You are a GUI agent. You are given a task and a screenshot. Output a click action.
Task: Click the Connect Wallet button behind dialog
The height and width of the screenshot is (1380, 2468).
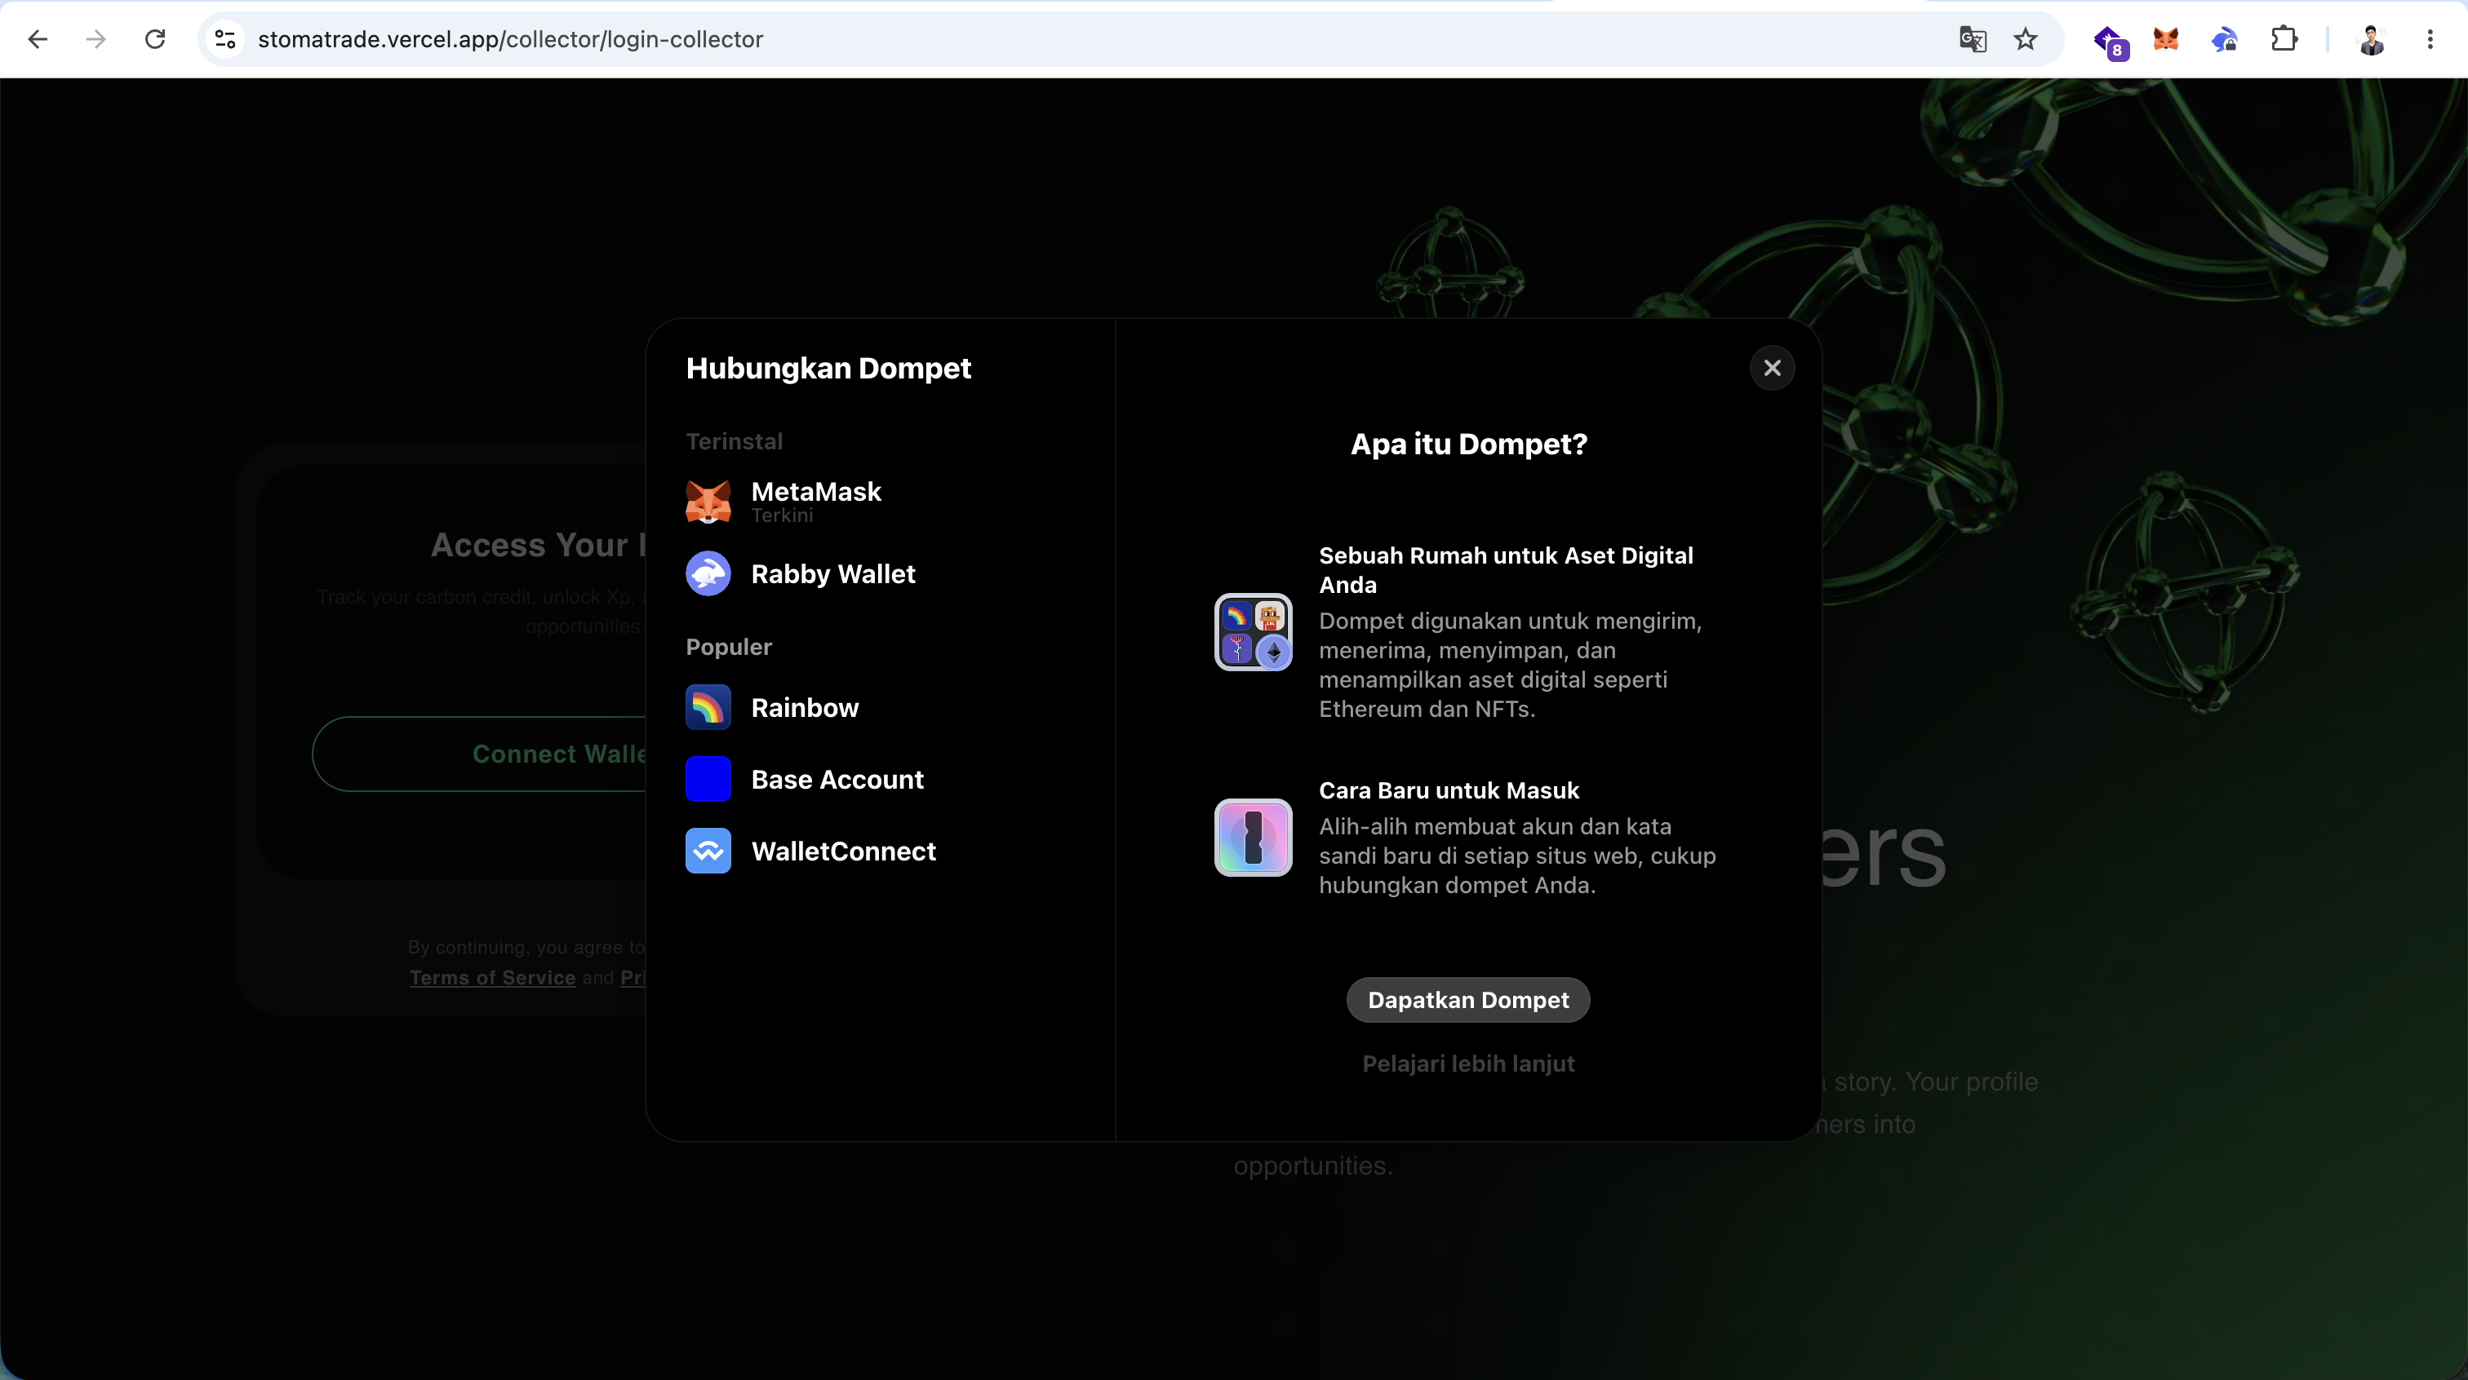(479, 754)
